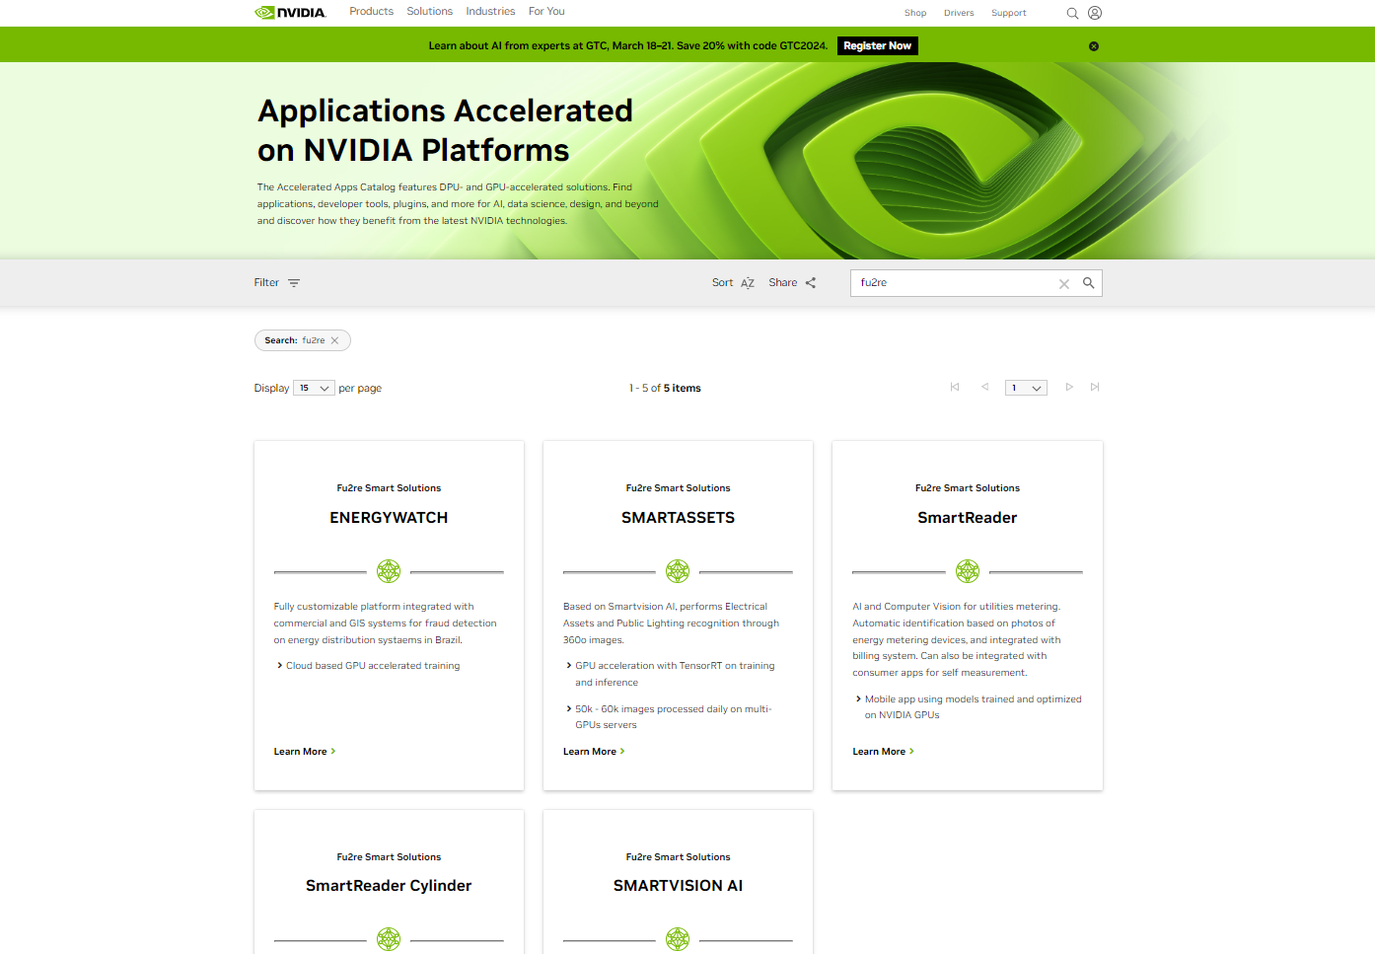This screenshot has width=1375, height=954.
Task: Open the Support link
Action: pos(1009,13)
